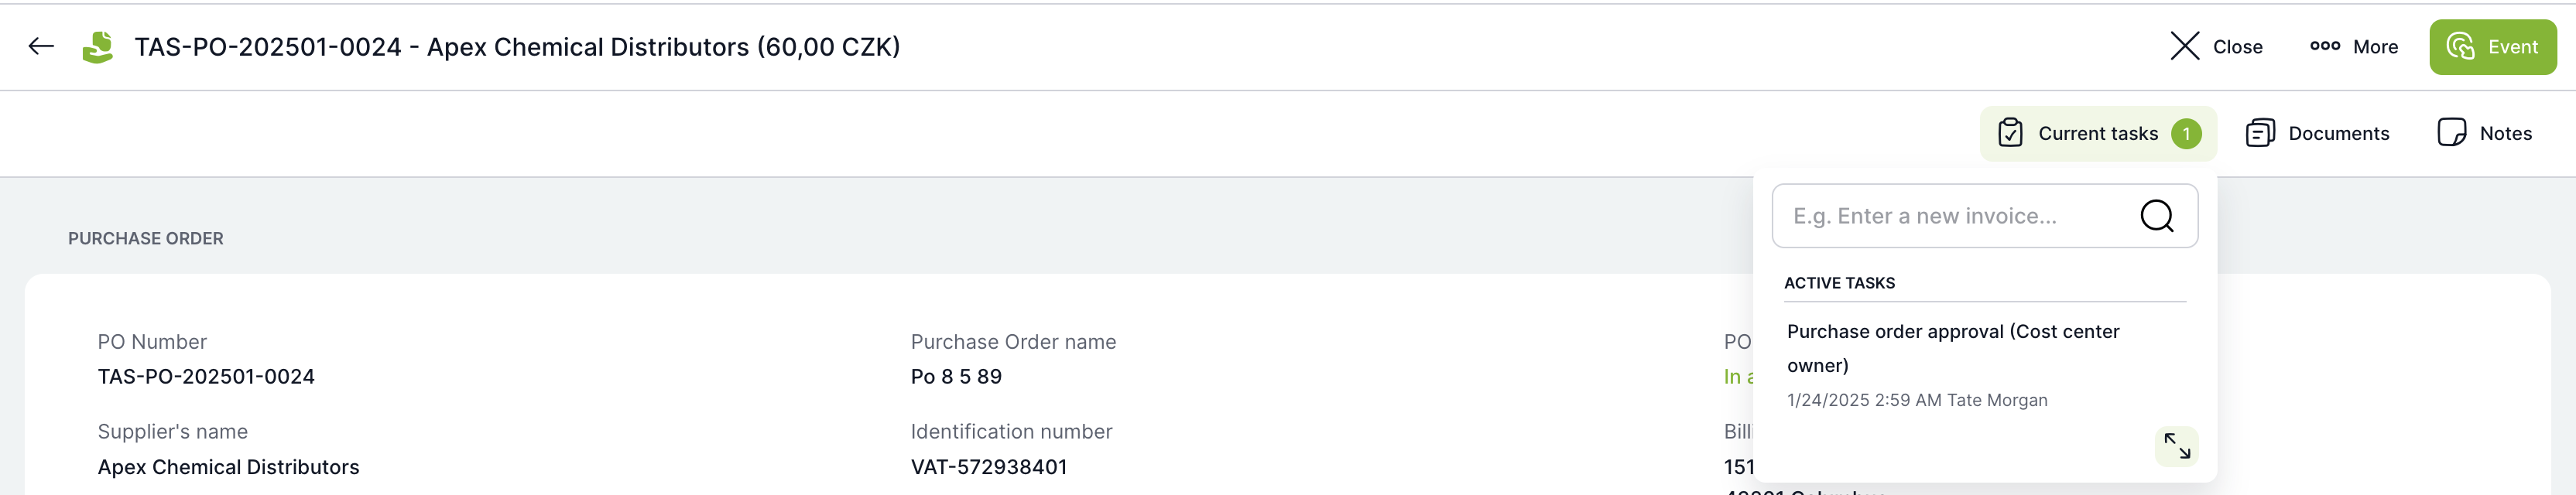2576x495 pixels.
Task: Open the More options menu
Action: tap(2353, 46)
